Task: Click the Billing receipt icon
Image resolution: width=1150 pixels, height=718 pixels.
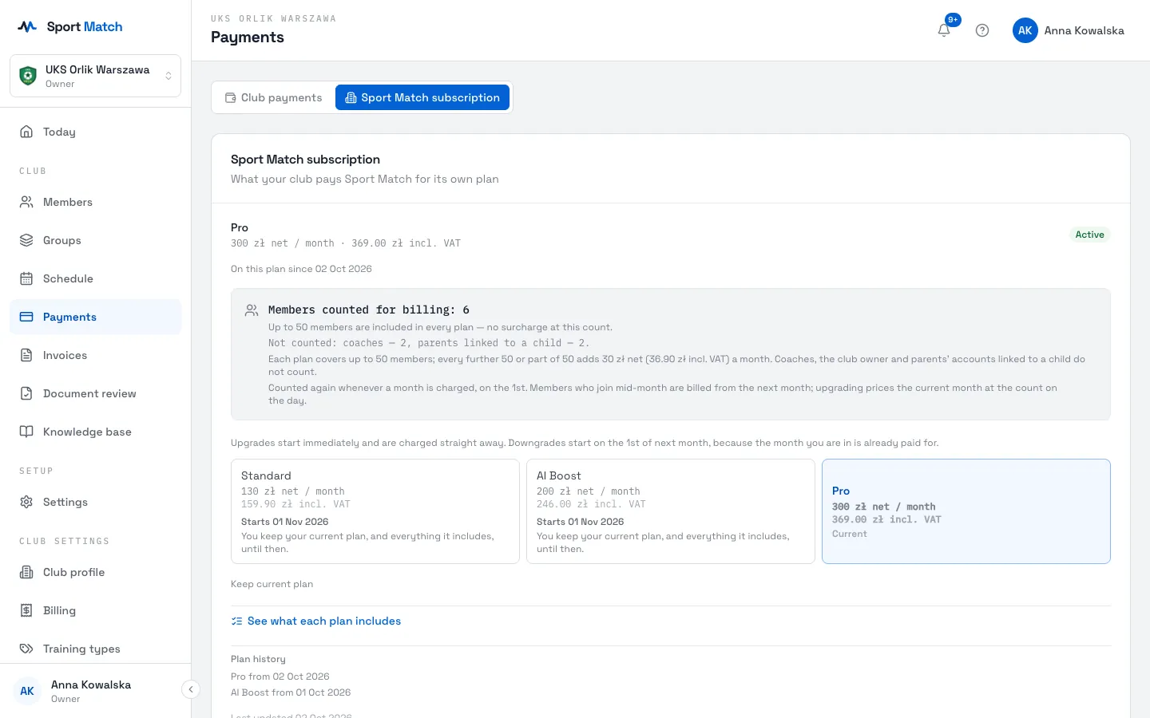Action: (x=26, y=610)
